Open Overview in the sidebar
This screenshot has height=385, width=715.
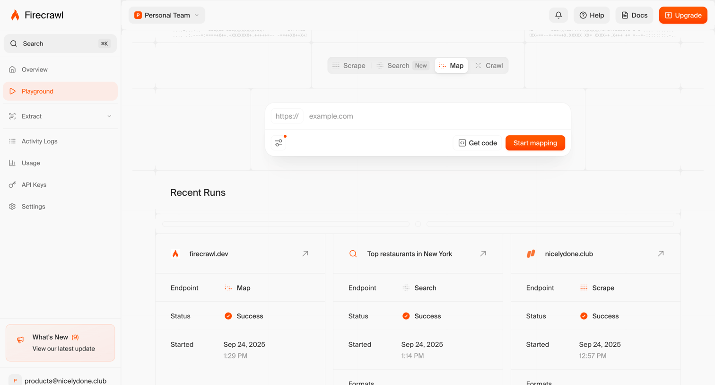tap(61, 70)
